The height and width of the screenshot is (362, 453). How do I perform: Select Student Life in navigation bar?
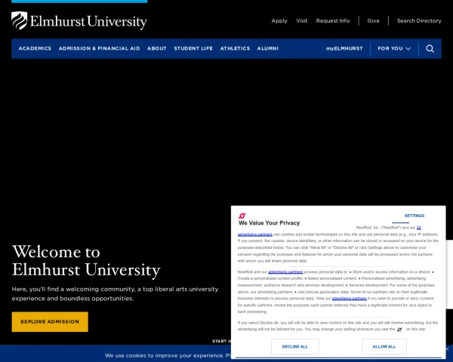click(x=193, y=48)
